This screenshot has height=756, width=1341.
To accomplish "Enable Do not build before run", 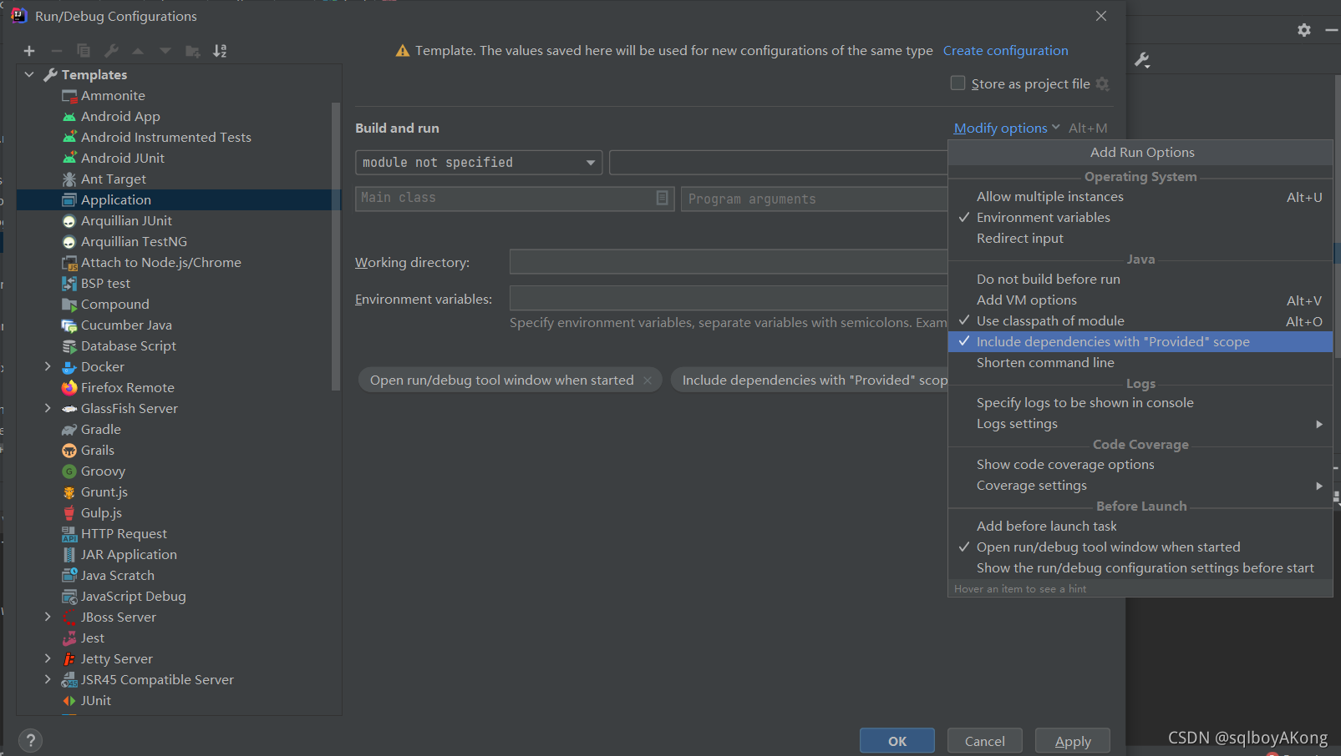I will pyautogui.click(x=1140, y=280).
